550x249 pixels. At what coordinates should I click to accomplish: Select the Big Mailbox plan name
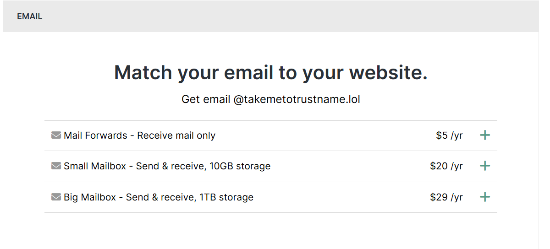tap(90, 197)
